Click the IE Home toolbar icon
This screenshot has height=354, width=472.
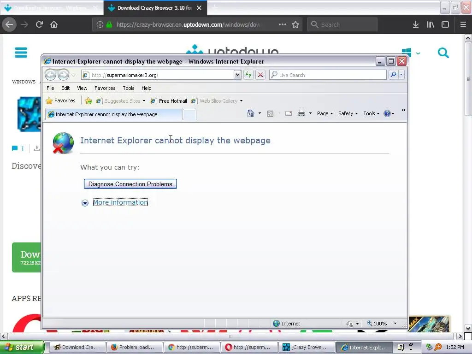(250, 113)
